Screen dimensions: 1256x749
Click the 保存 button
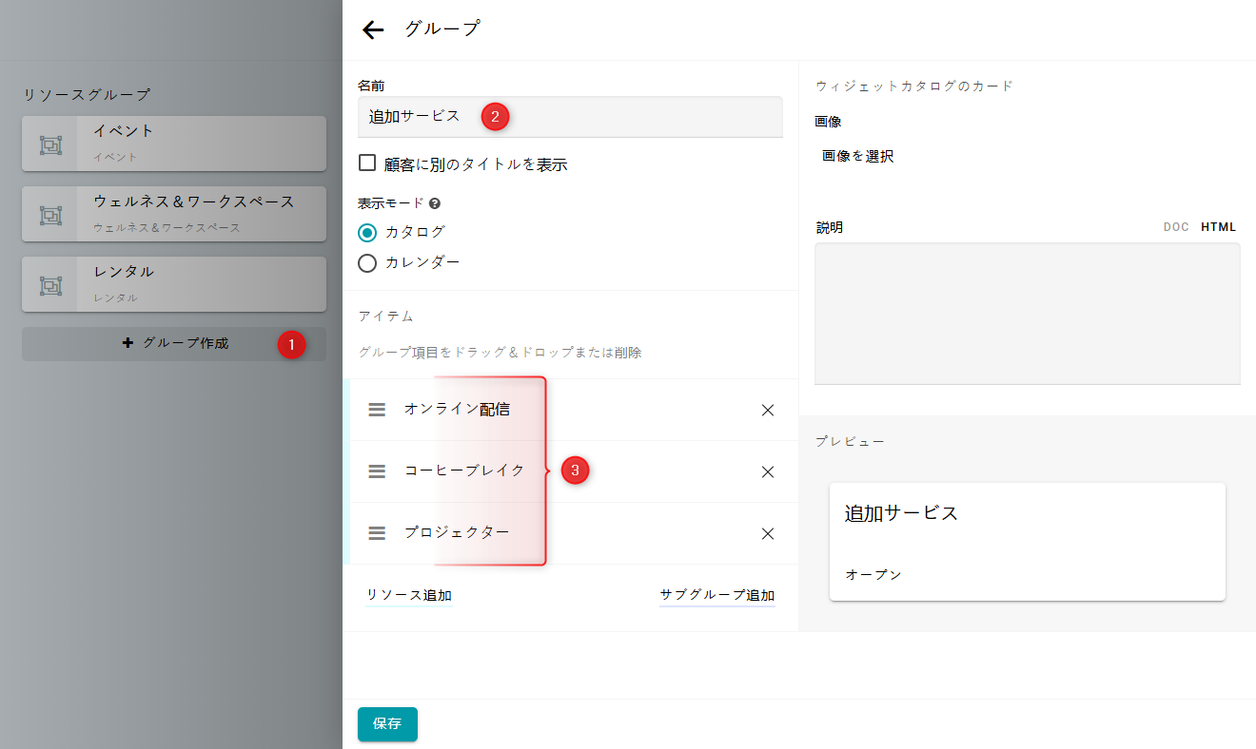[x=387, y=723]
